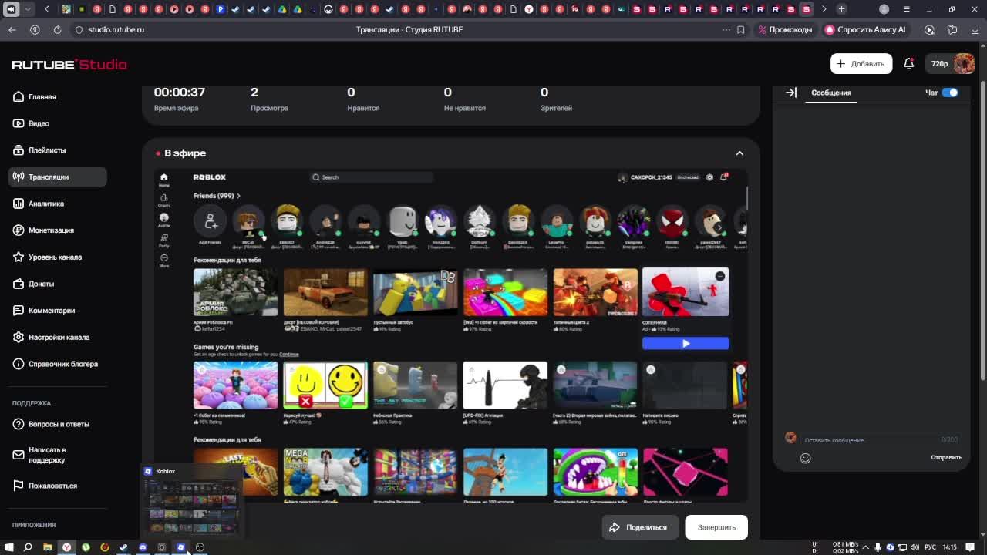Reload the page with the refresh icon
The width and height of the screenshot is (987, 555).
coord(57,29)
